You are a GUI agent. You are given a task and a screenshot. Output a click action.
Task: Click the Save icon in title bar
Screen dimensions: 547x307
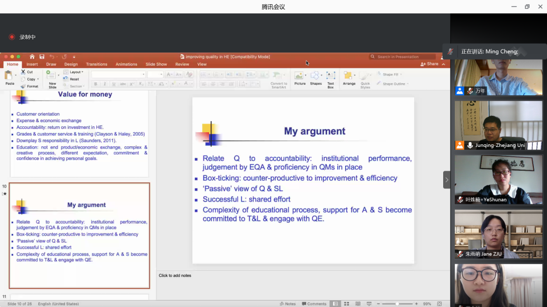[x=42, y=57]
